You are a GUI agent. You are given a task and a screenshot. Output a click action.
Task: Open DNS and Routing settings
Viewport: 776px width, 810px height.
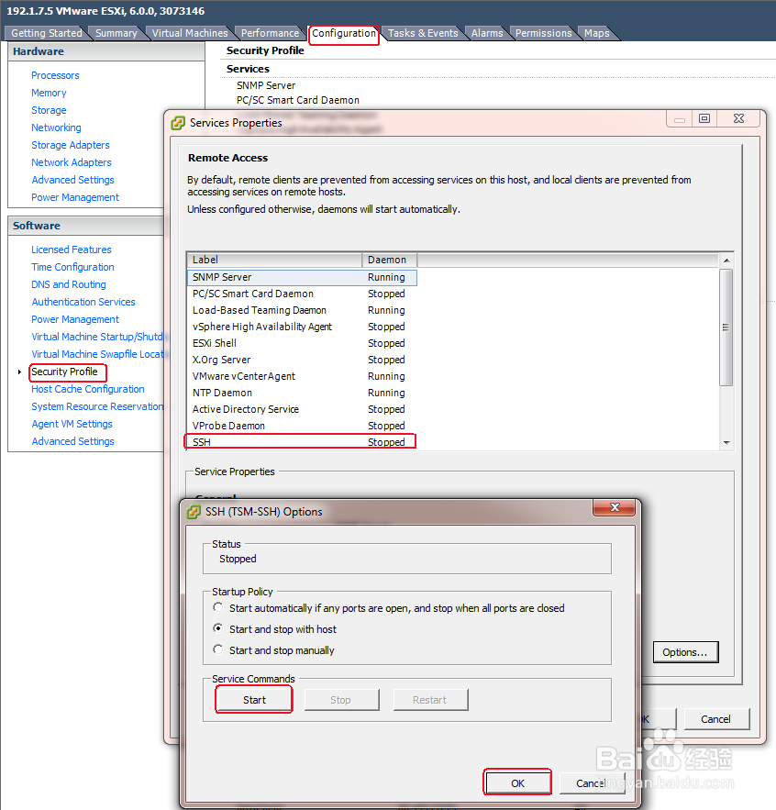pos(68,284)
